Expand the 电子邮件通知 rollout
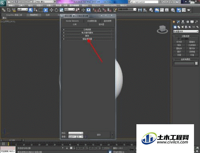 pyautogui.click(x=87, y=33)
